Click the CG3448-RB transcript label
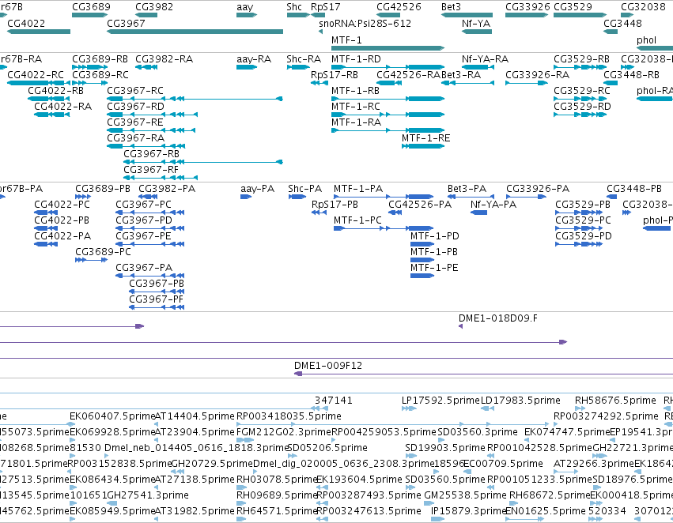 (631, 74)
